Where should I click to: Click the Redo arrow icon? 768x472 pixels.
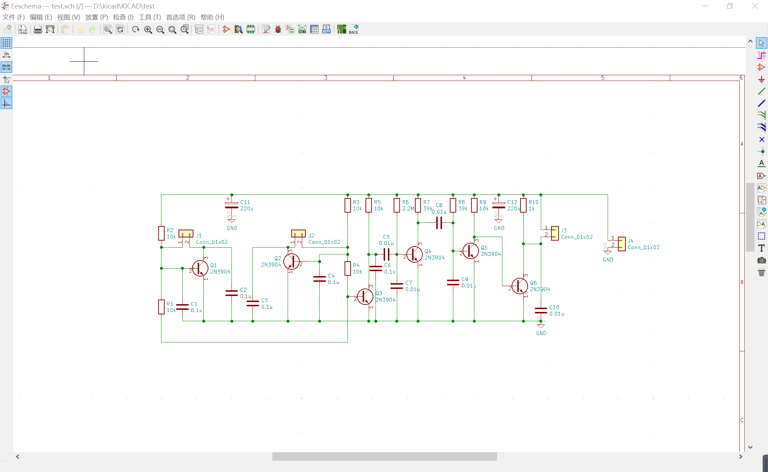[x=92, y=29]
